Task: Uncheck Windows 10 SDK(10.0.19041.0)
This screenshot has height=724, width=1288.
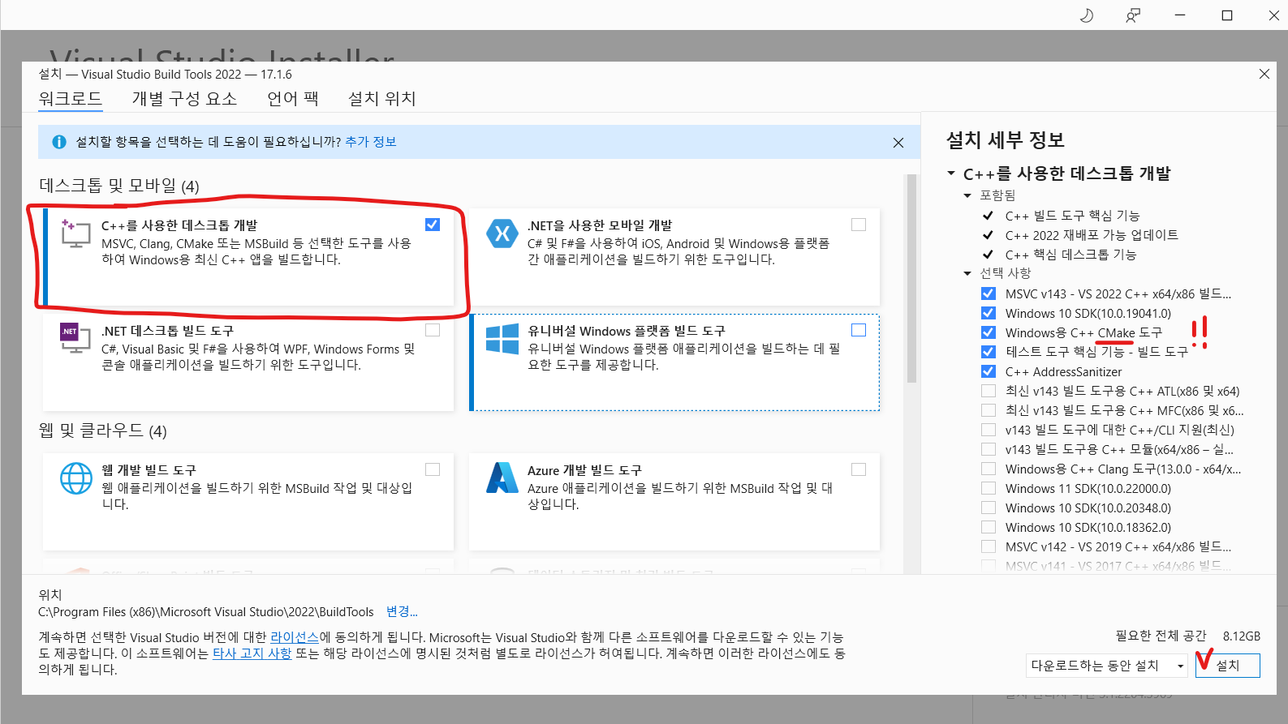Action: [989, 313]
